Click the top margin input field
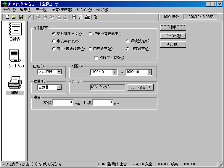This screenshot has height=168, width=224. (x=103, y=102)
